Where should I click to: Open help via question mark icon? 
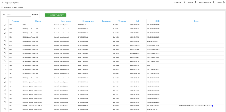coord(195,2)
